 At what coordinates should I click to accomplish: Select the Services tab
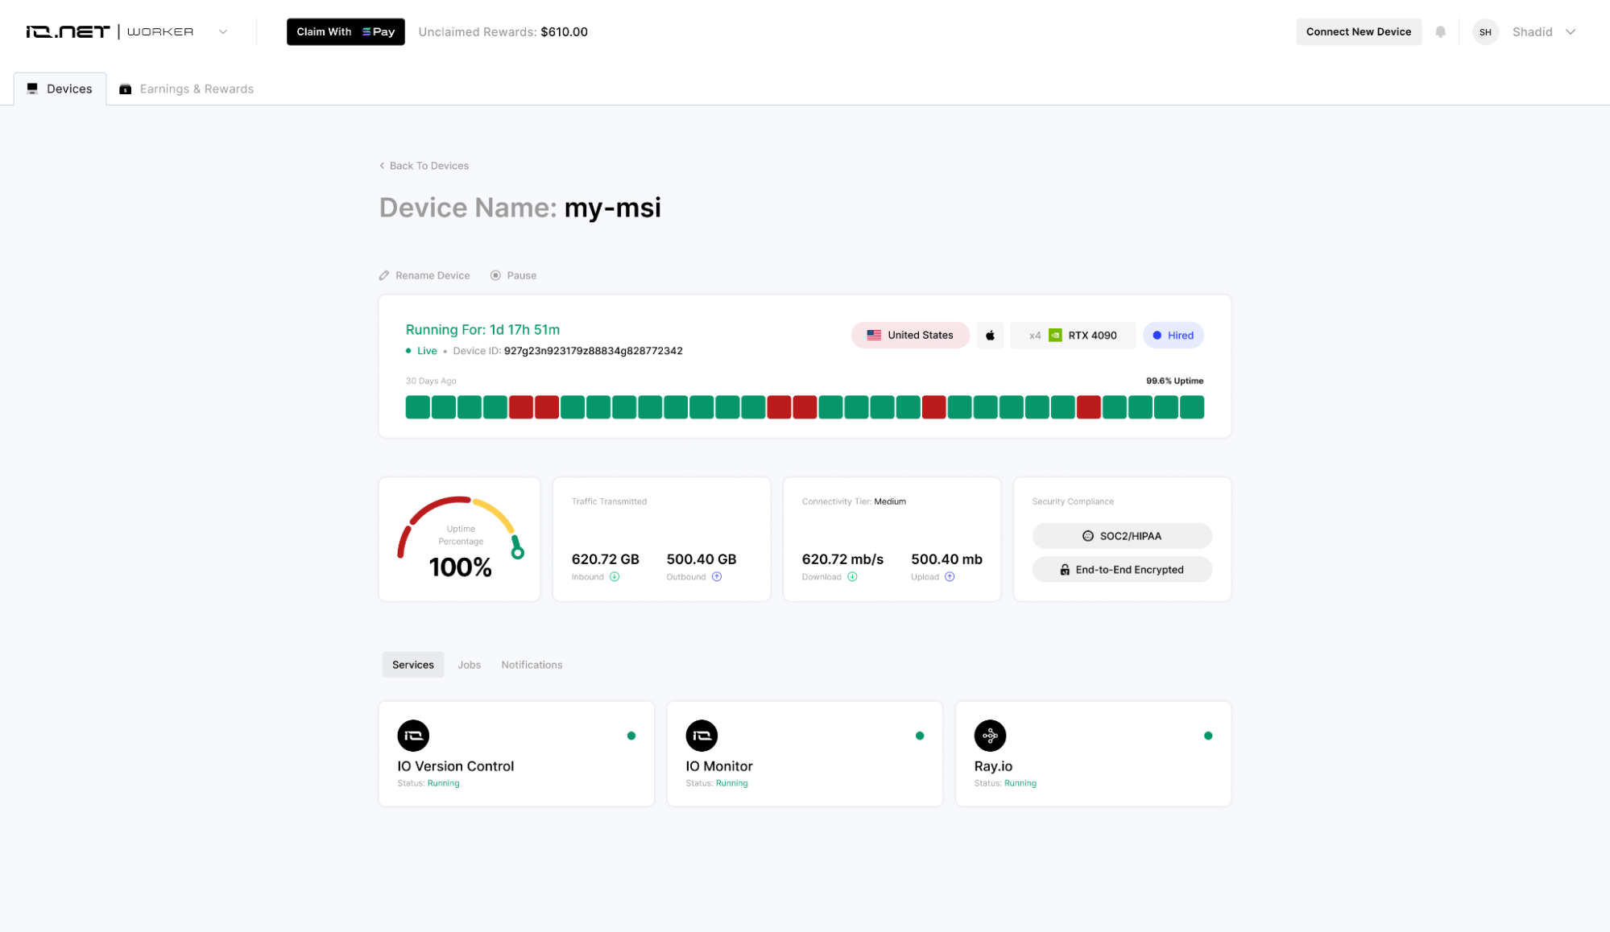point(412,665)
